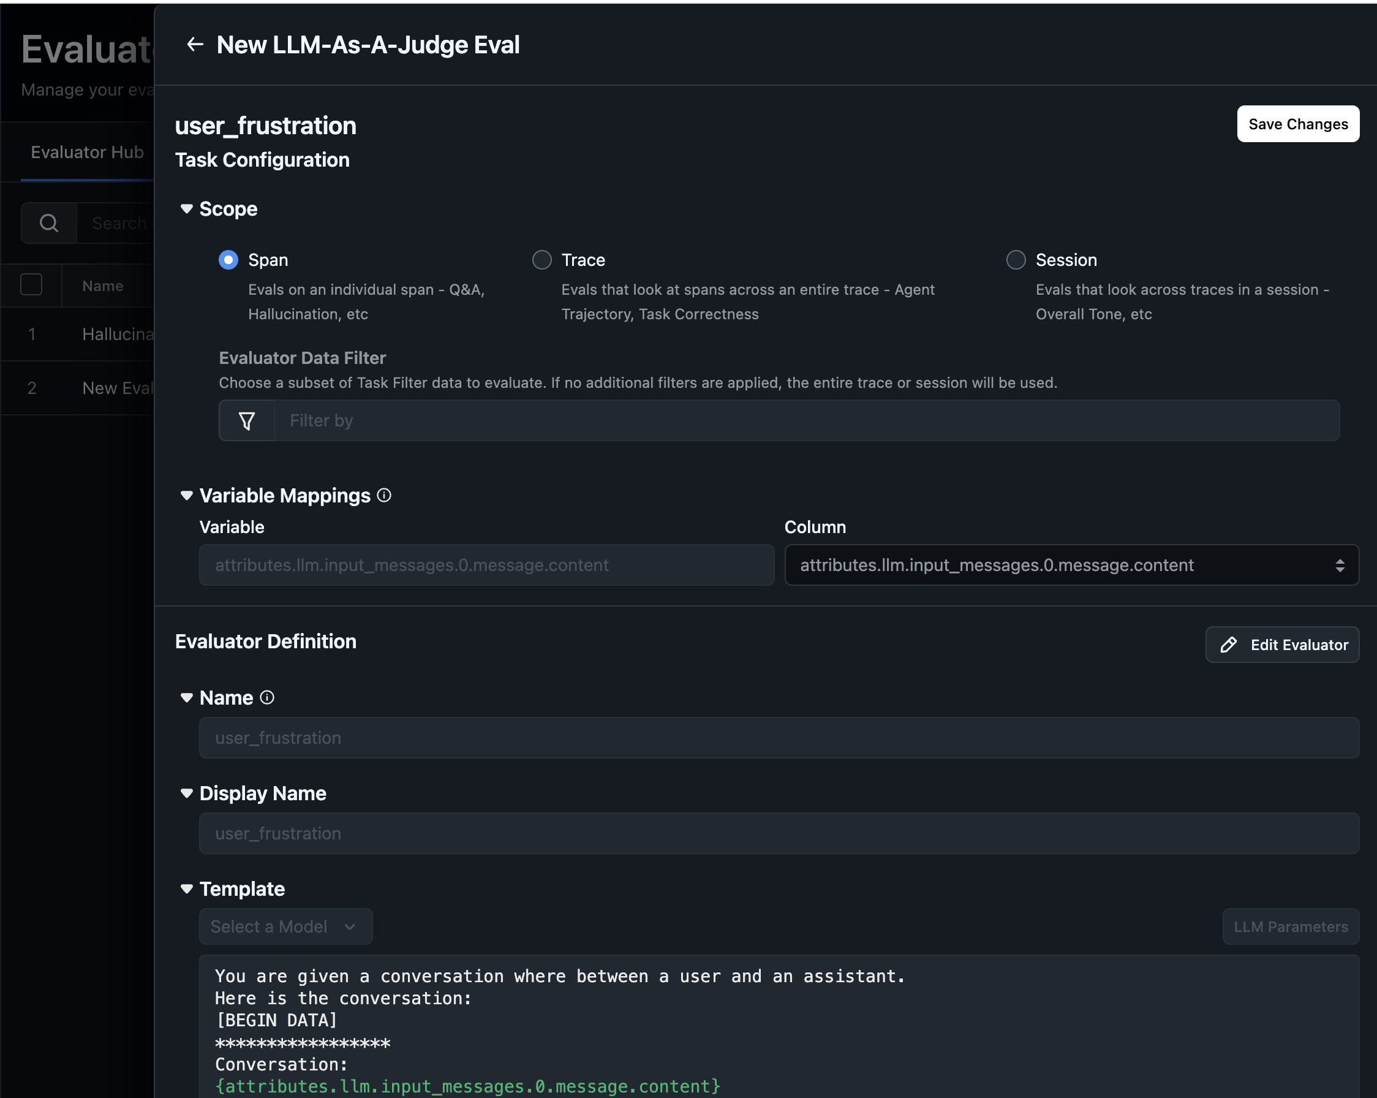Click the search magnifier icon
This screenshot has width=1377, height=1098.
pos(49,223)
